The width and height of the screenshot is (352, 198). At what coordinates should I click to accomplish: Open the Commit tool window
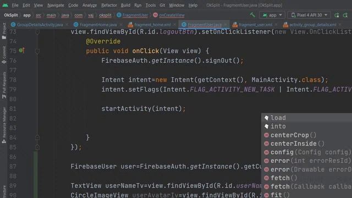pyautogui.click(x=4, y=55)
